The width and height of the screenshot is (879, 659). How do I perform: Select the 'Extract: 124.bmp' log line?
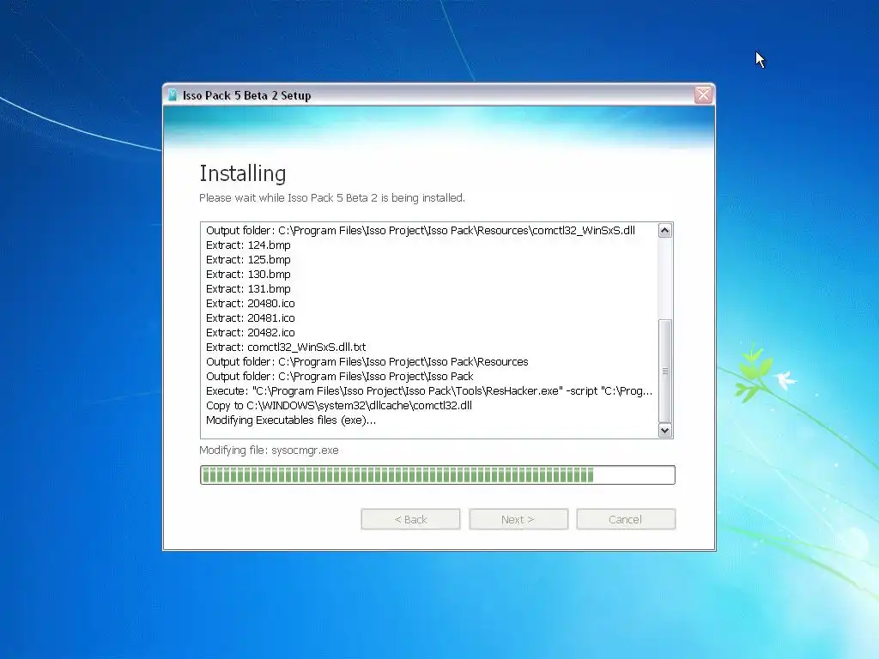click(248, 245)
